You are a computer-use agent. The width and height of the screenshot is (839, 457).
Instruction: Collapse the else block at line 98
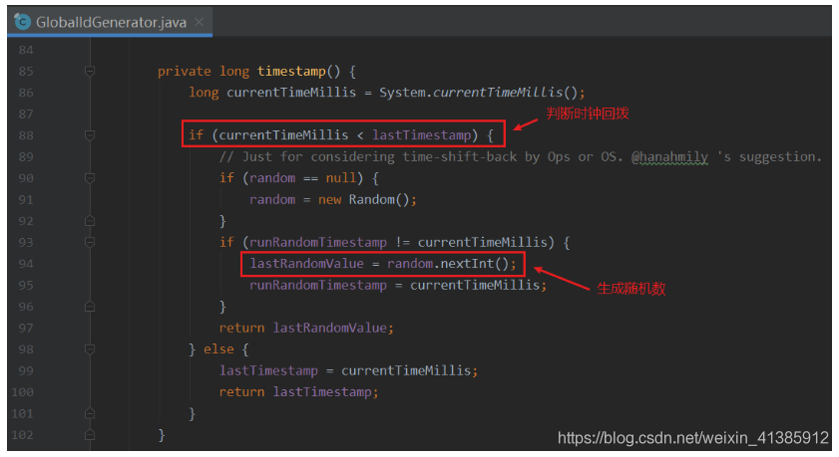[x=90, y=349]
